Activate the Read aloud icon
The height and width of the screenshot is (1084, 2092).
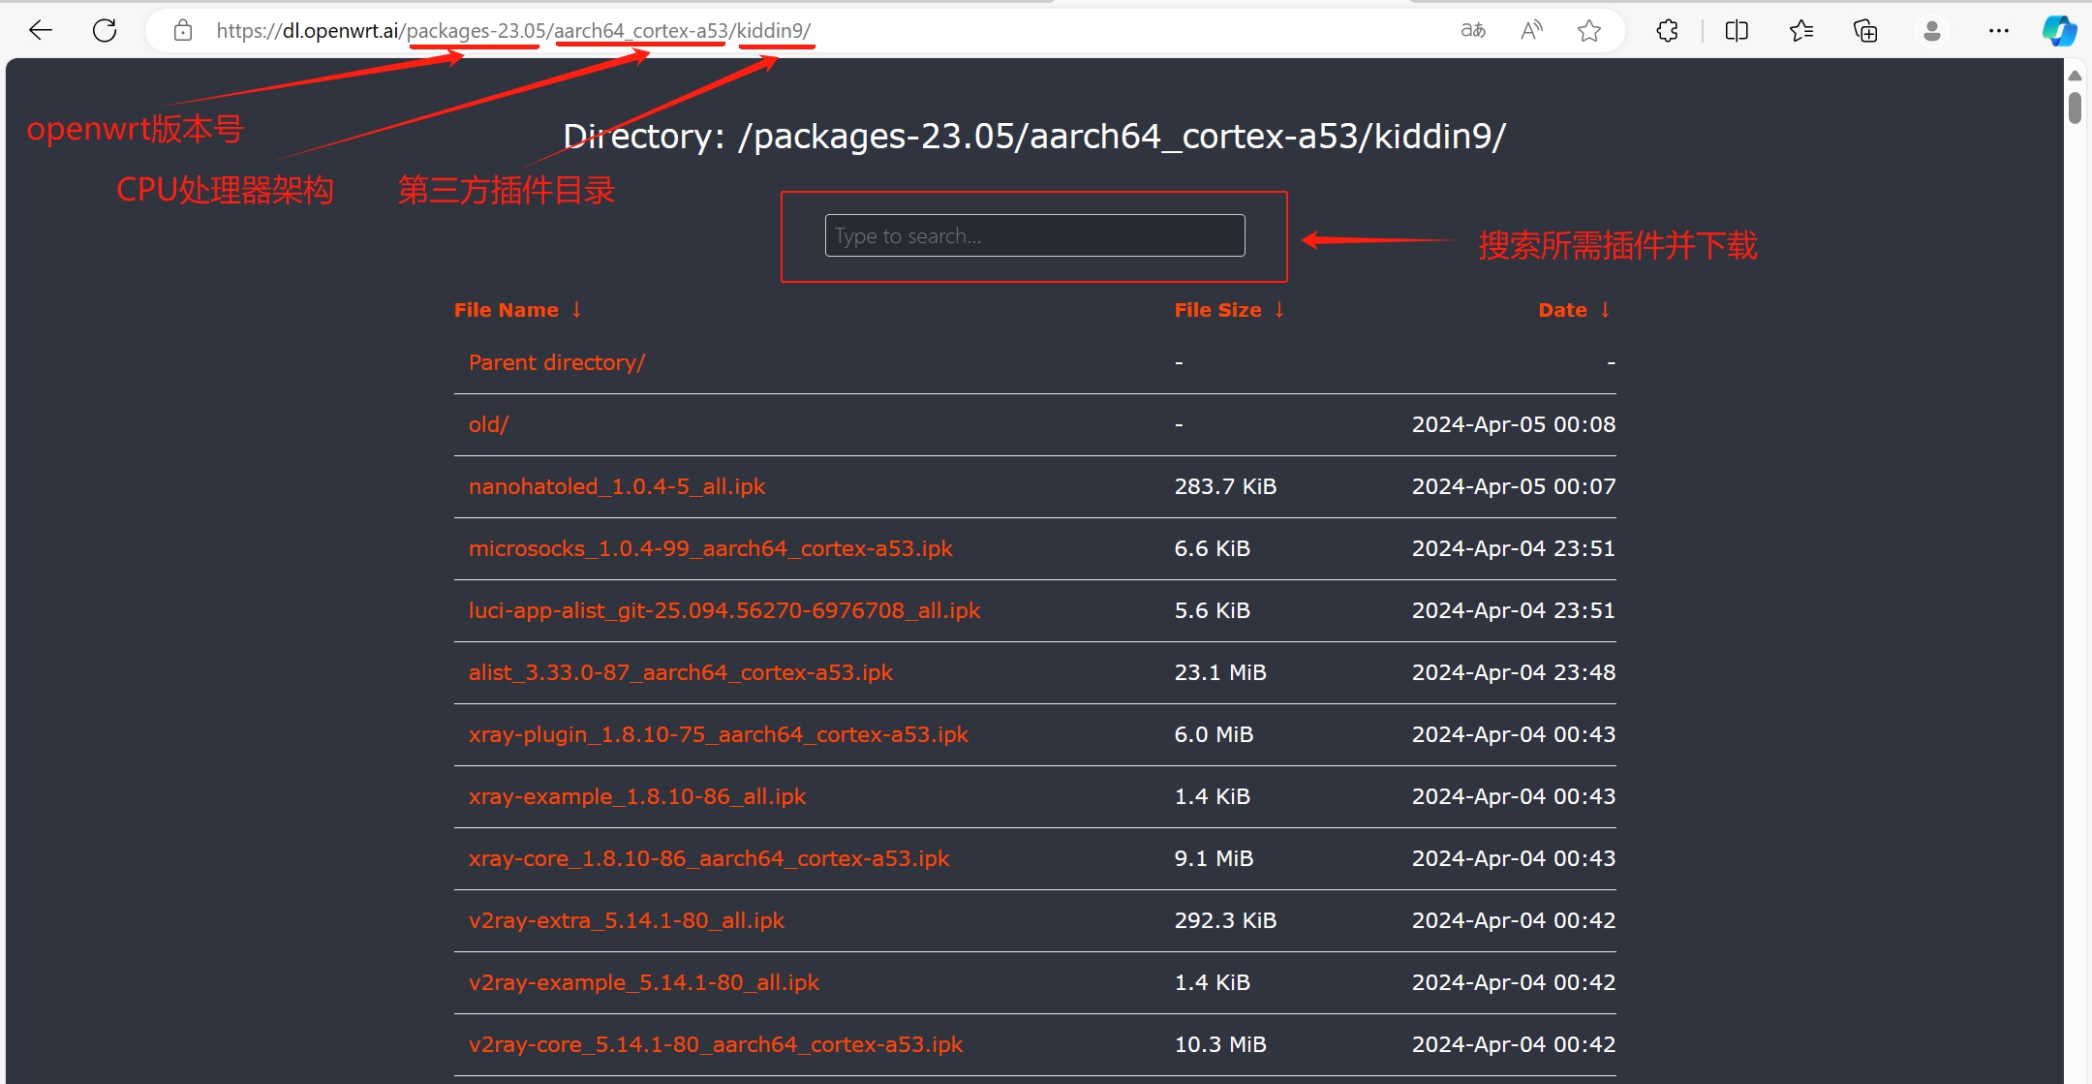(x=1531, y=31)
